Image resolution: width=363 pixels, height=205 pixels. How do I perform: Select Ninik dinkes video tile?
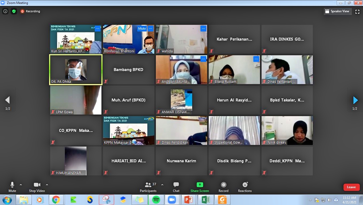point(287,131)
